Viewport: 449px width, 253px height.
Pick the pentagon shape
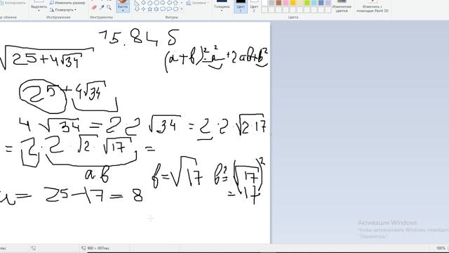tap(149, 3)
